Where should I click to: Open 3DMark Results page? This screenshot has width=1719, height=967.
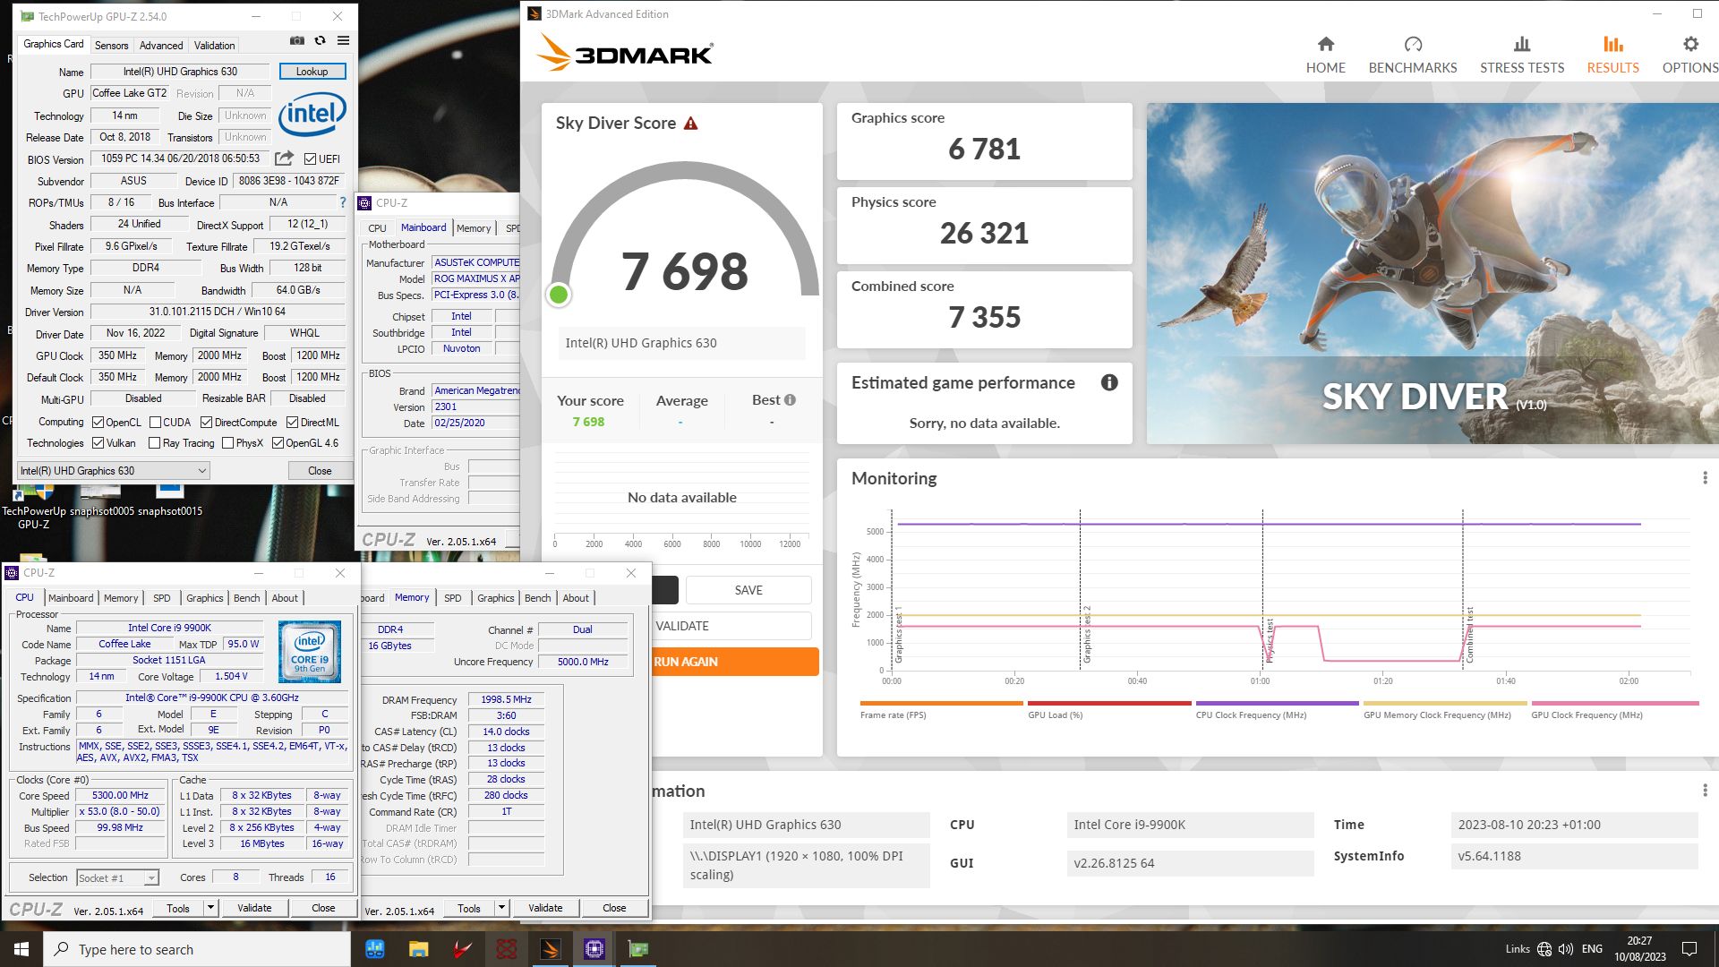[x=1612, y=55]
